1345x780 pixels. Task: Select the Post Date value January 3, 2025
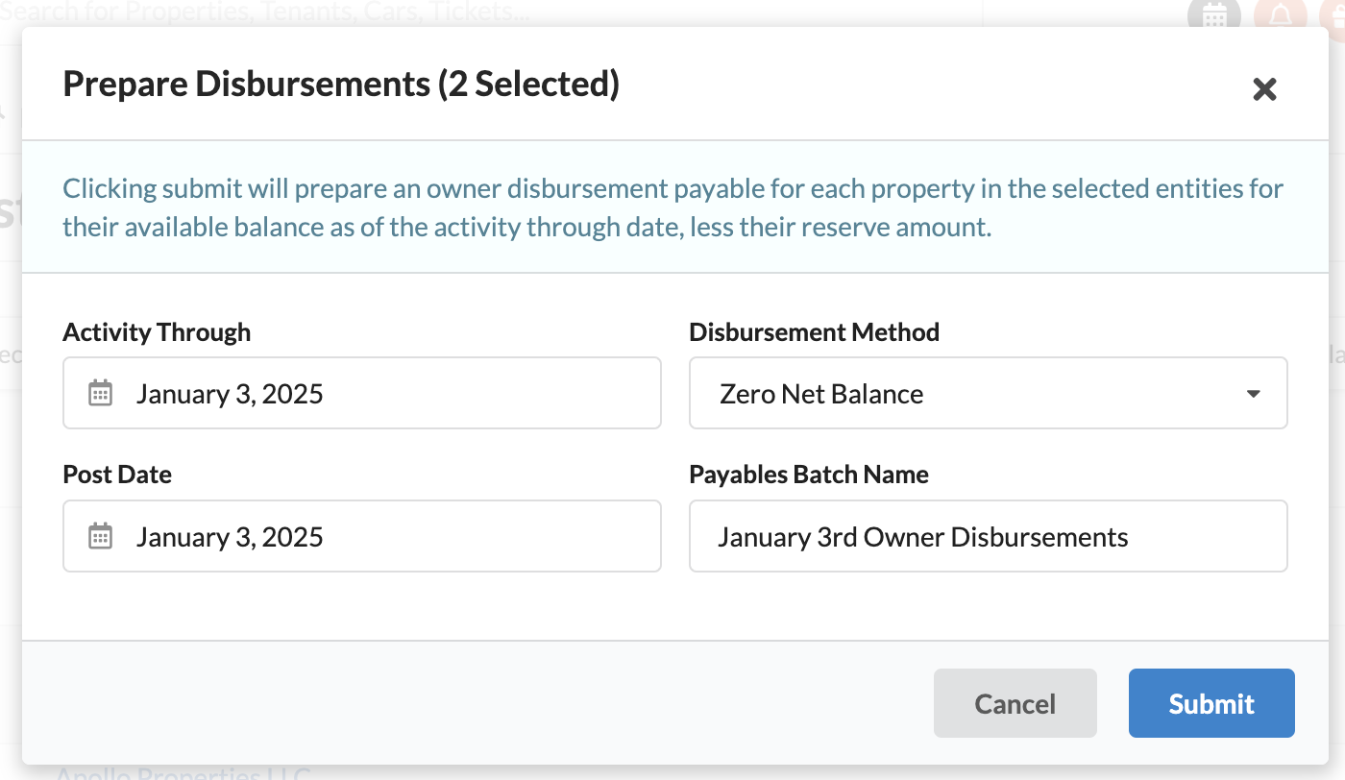tap(230, 537)
